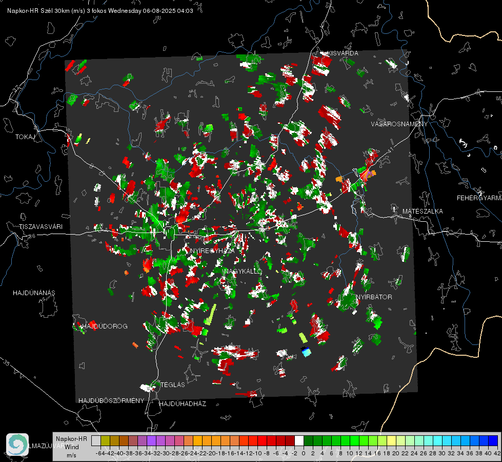Click the image title with the date 06-08-2025 04:03

click(x=100, y=11)
